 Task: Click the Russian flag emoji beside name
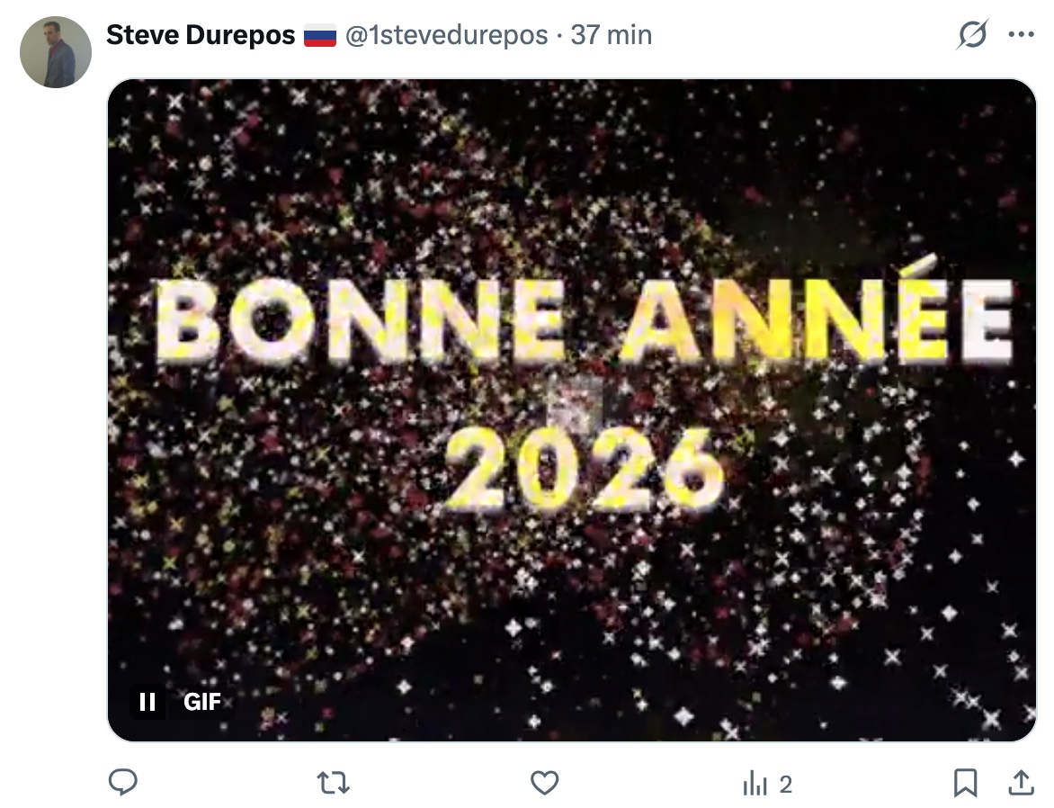click(x=320, y=35)
